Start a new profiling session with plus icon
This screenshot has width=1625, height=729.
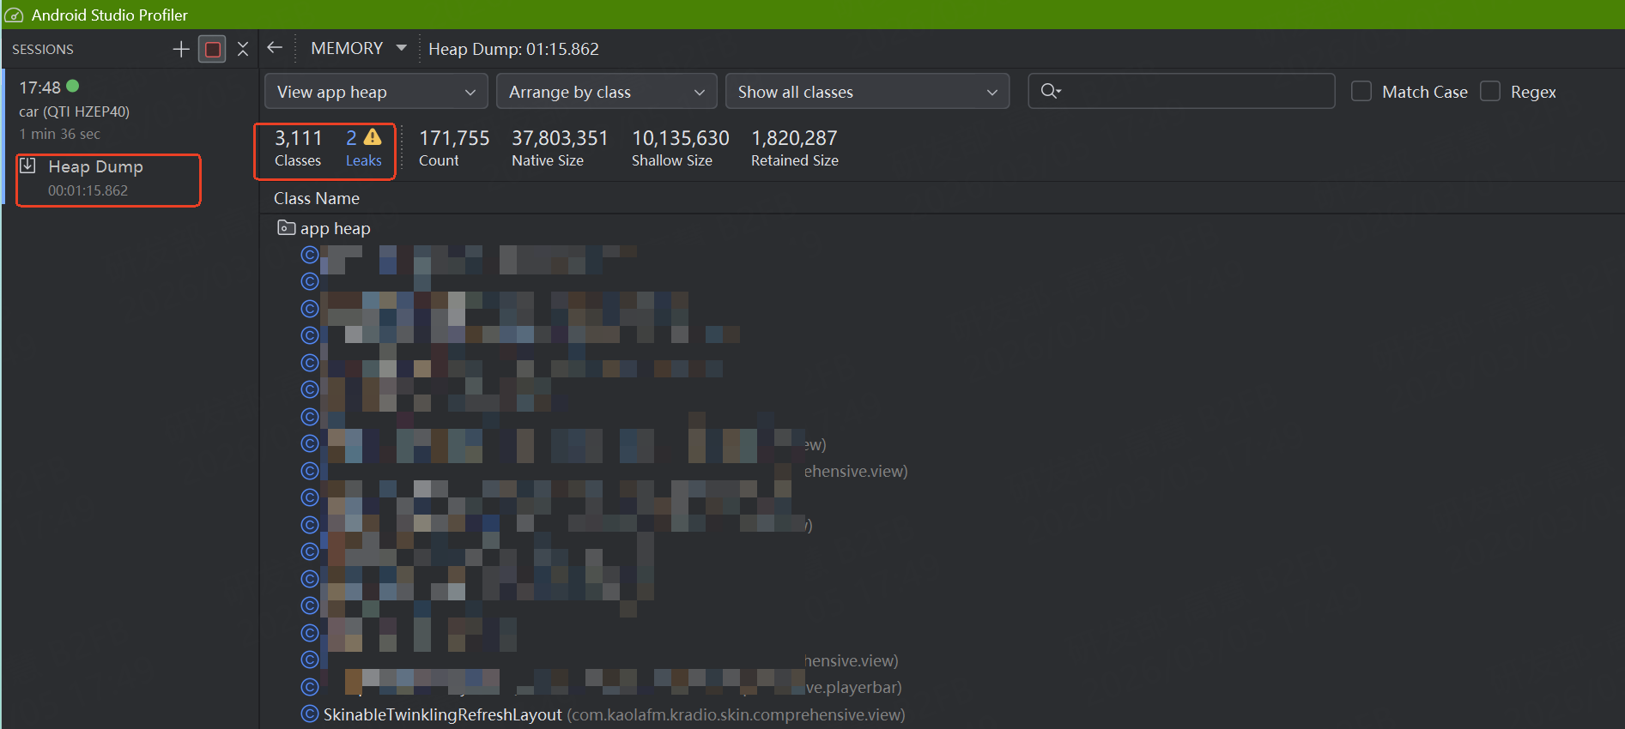coord(180,49)
